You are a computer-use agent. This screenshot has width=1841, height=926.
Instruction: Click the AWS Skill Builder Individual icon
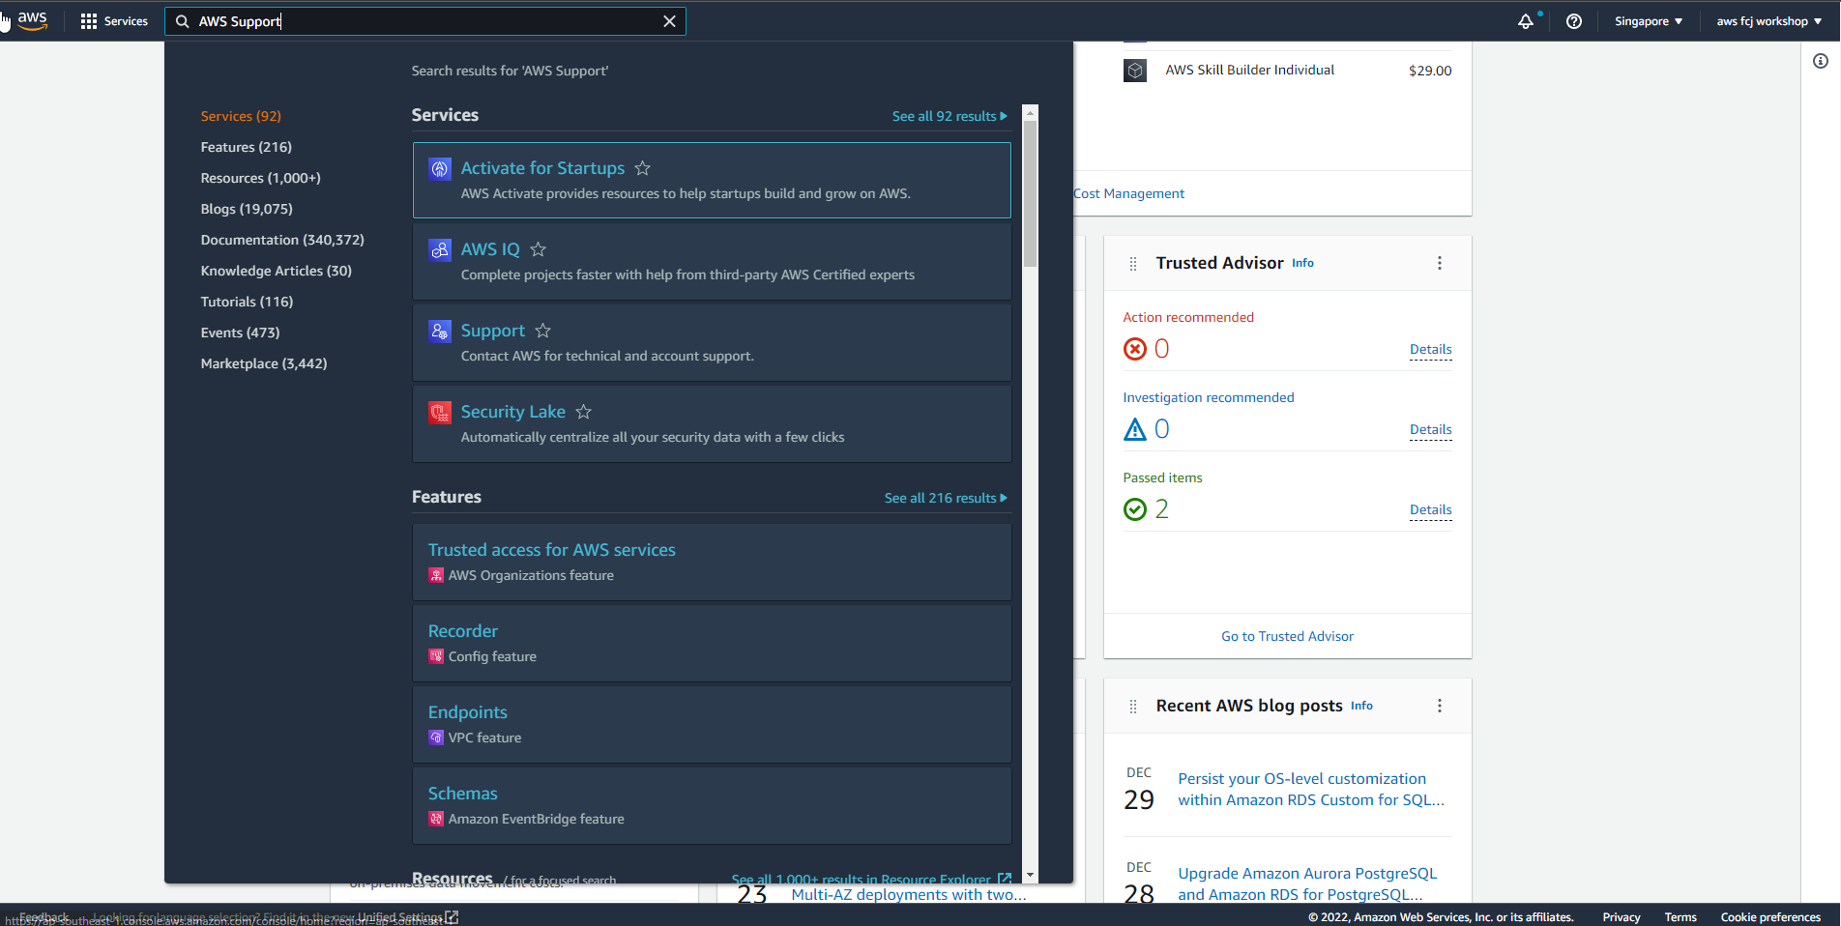click(x=1135, y=71)
